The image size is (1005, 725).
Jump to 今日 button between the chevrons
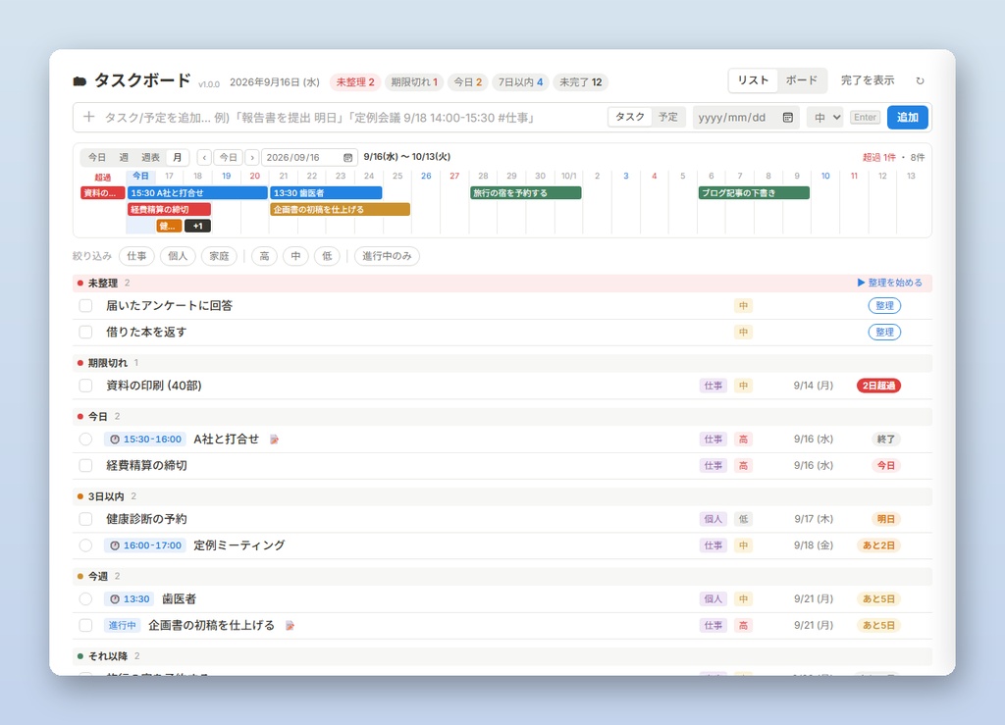[228, 158]
